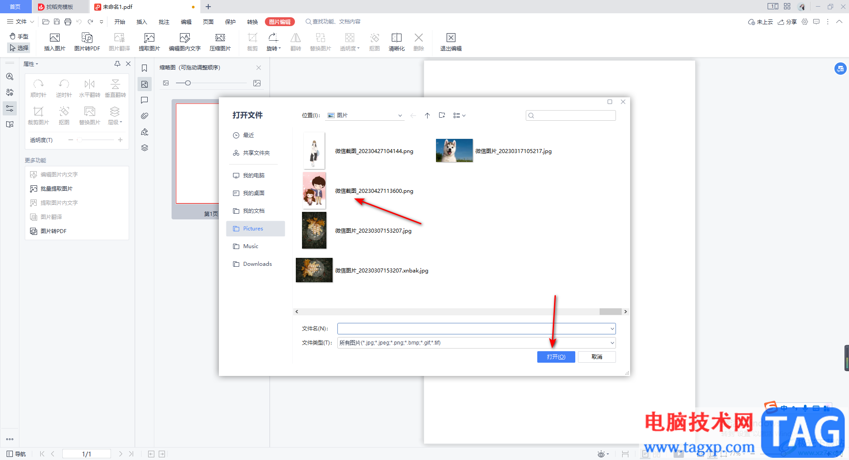Click the attachment paperclip sidebar icon
849x460 pixels.
point(145,116)
